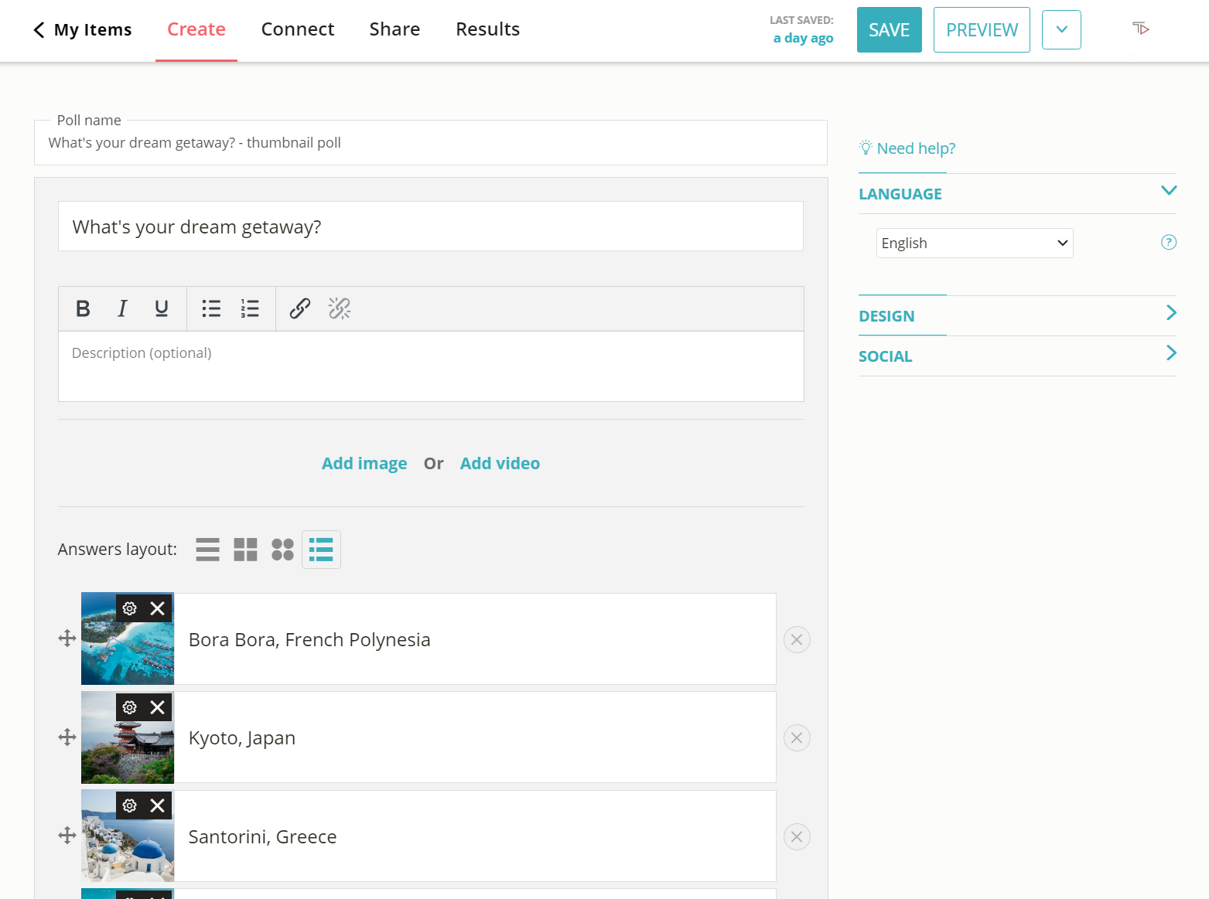Apply bold formatting in the description toolbar

[83, 308]
